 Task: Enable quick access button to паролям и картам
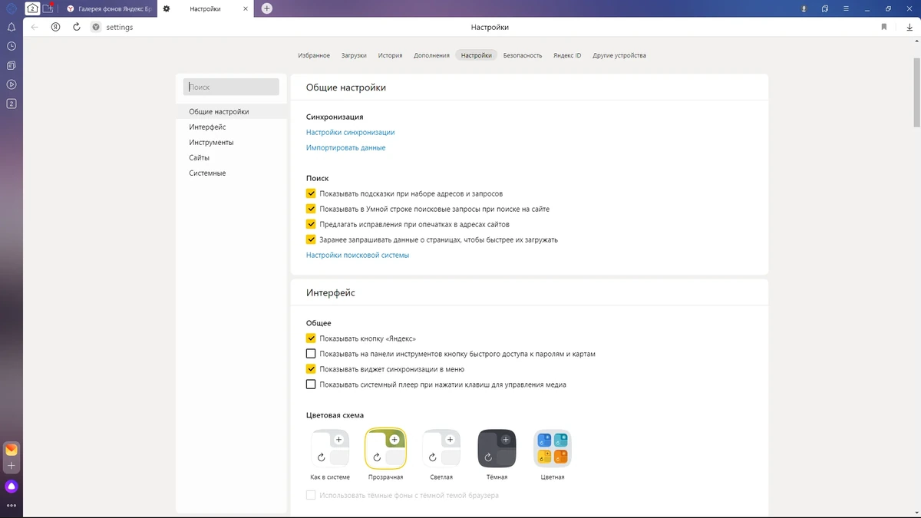[311, 354]
